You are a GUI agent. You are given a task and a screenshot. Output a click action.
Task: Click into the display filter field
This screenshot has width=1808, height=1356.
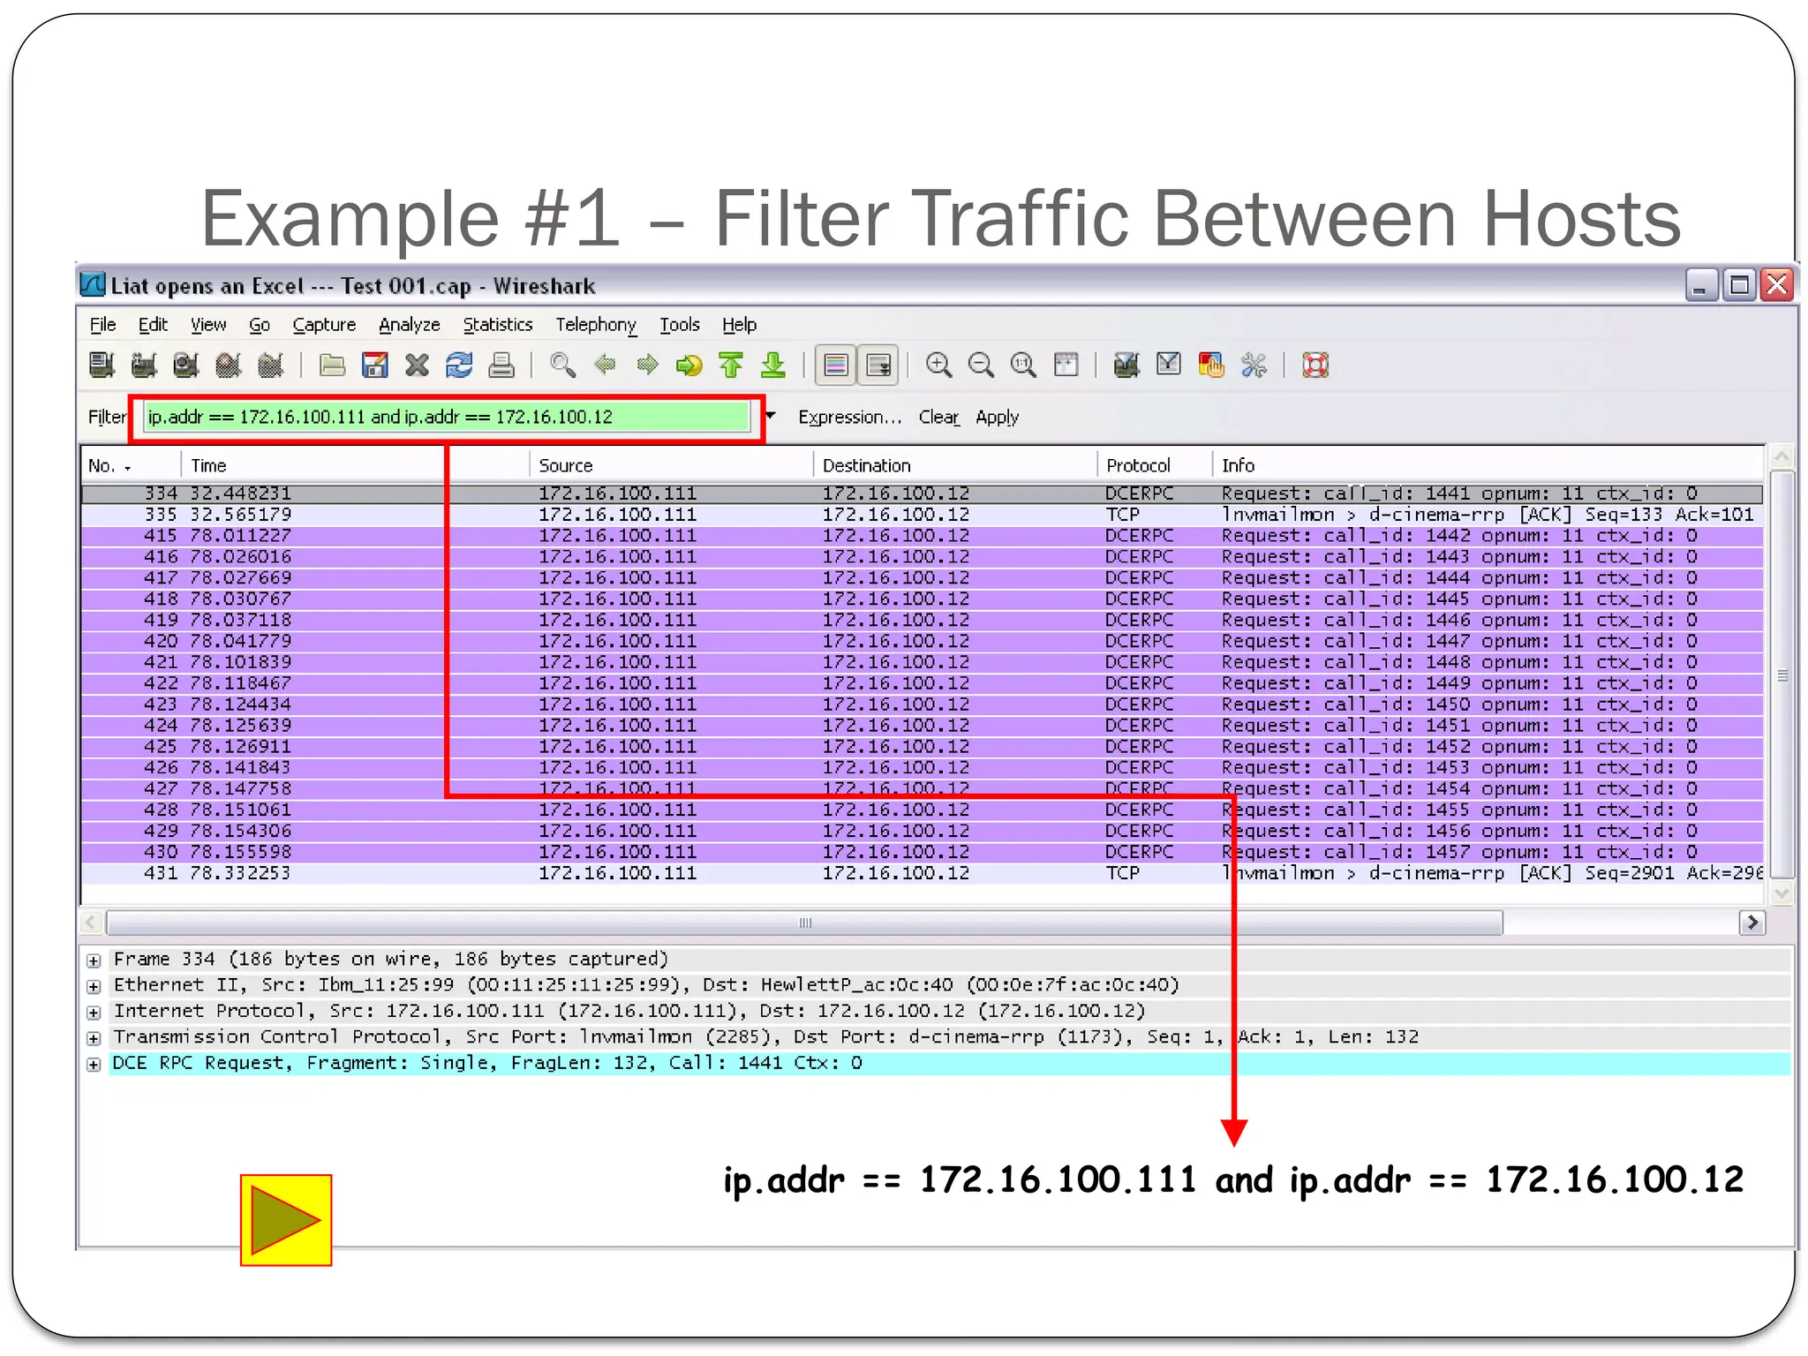(x=448, y=417)
